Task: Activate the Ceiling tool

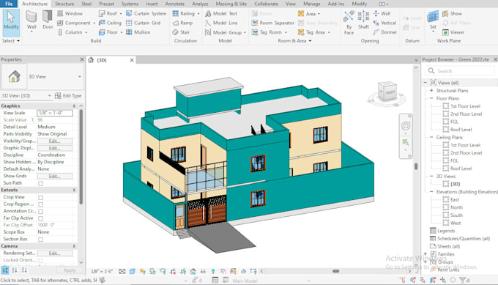Action: click(x=110, y=23)
